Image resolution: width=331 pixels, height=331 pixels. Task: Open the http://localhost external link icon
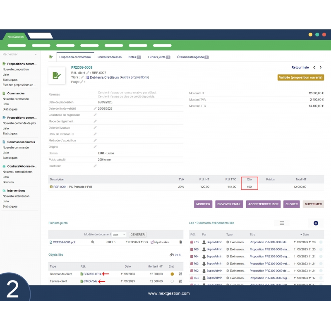point(151,242)
